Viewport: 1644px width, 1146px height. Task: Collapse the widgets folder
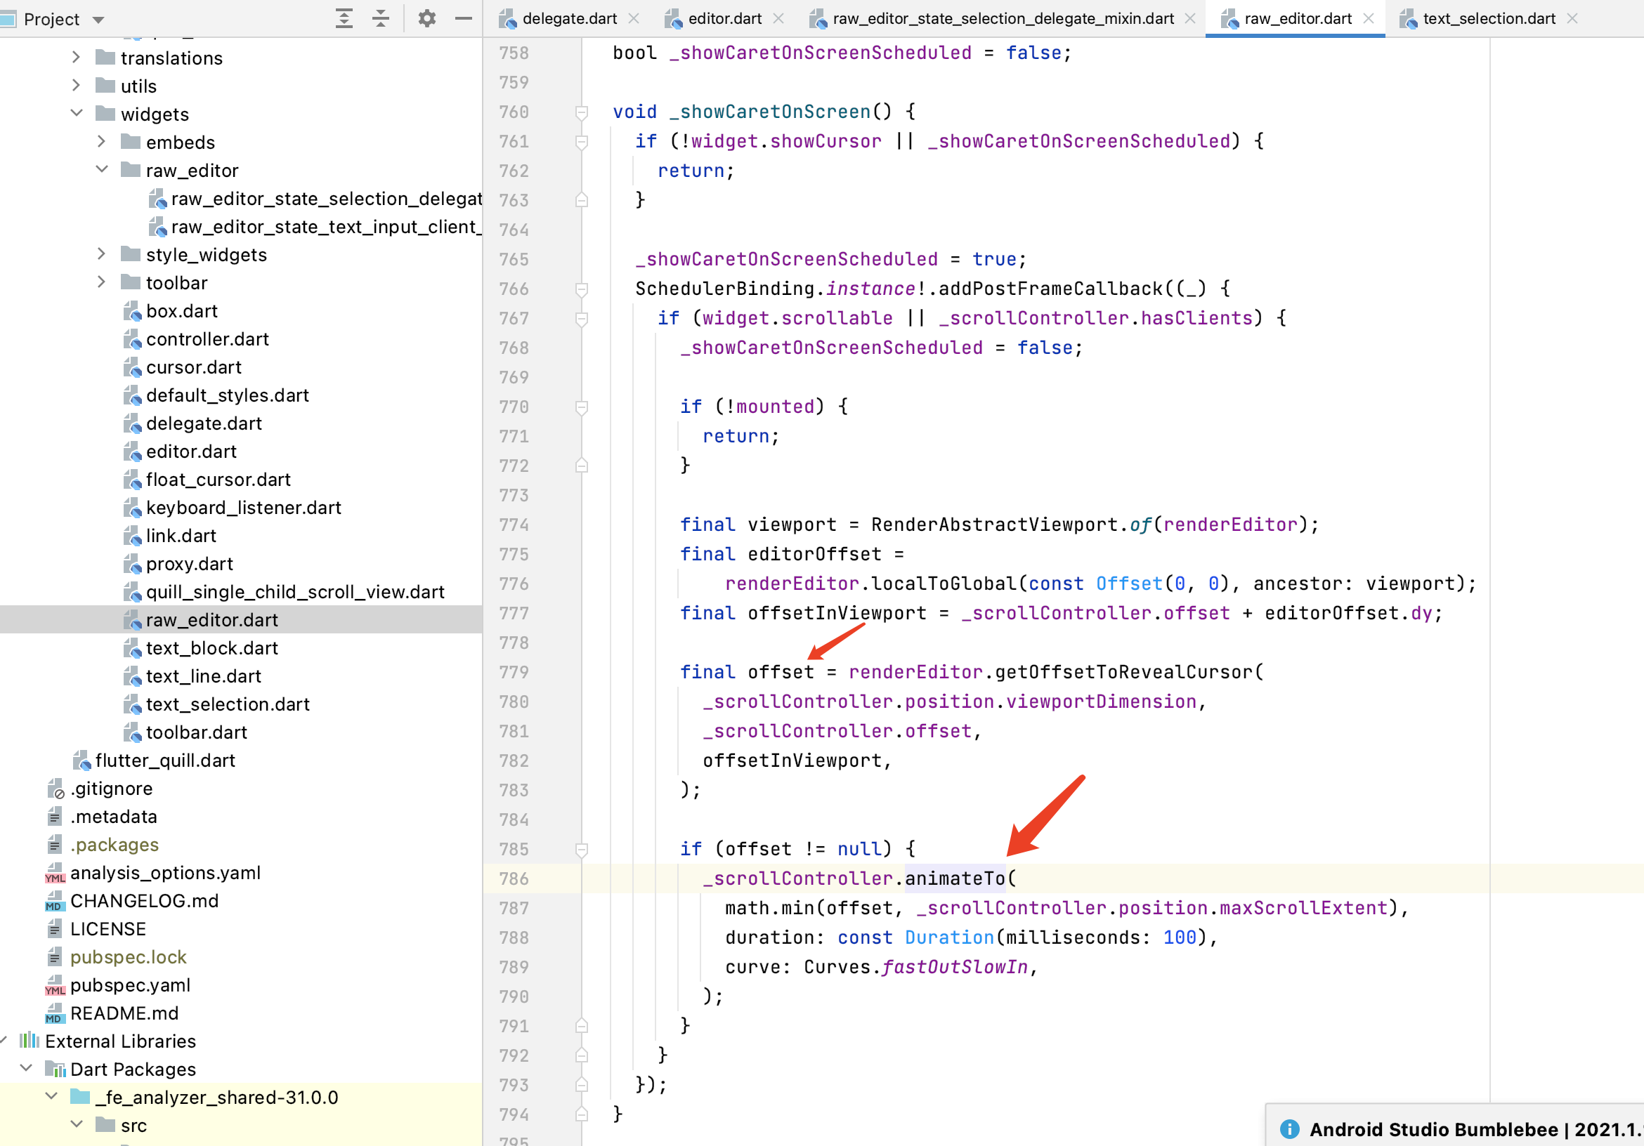click(77, 113)
